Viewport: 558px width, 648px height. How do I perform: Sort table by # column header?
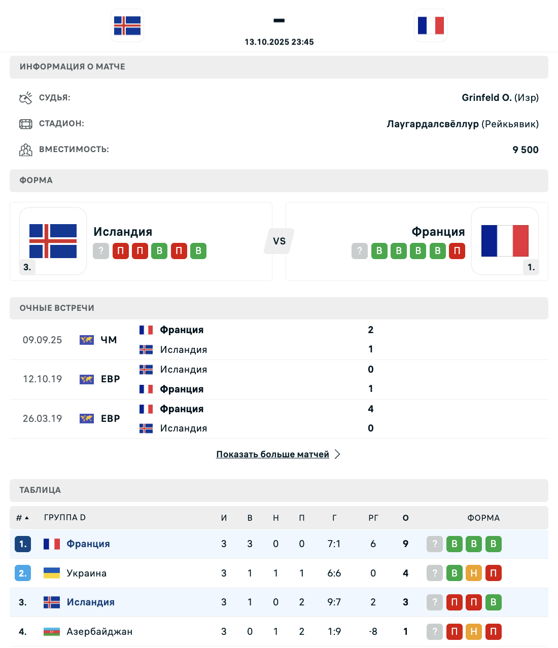(22, 518)
